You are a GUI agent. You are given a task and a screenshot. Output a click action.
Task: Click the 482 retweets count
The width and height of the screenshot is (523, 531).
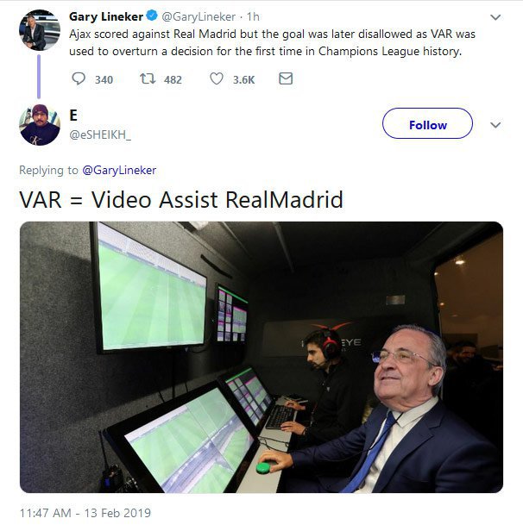click(173, 79)
